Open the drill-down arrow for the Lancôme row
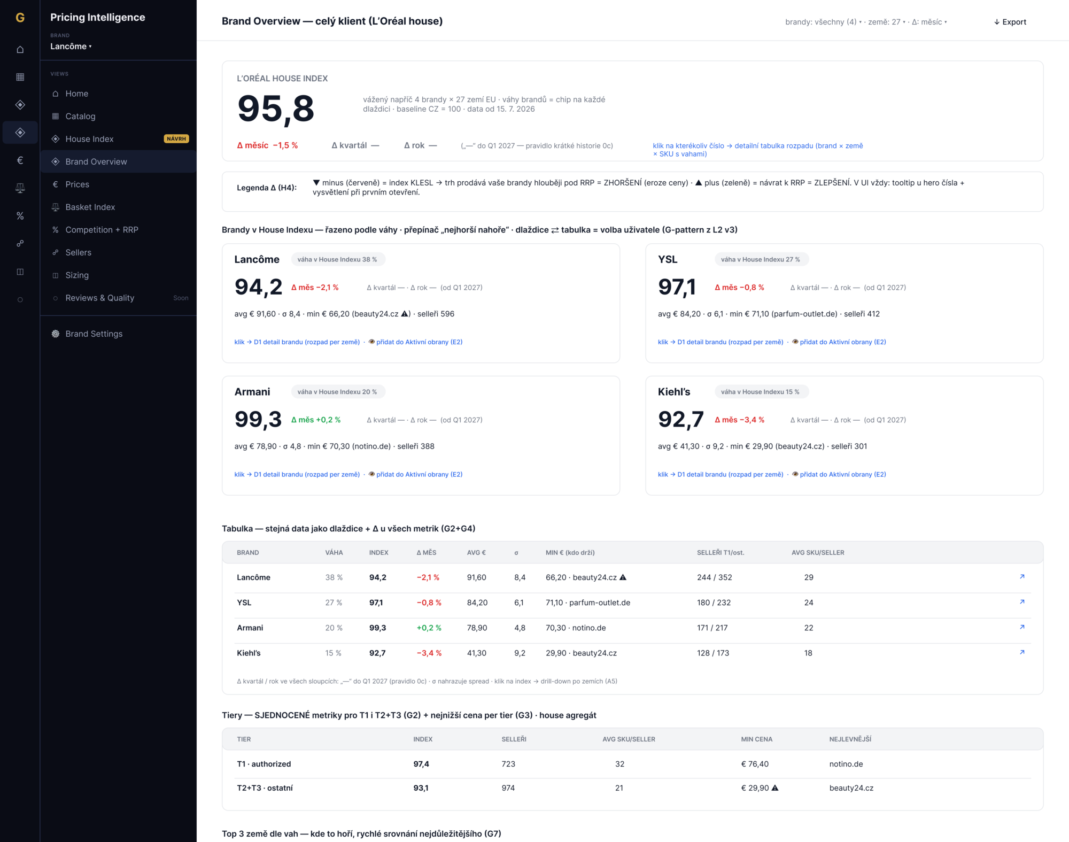The width and height of the screenshot is (1069, 842). tap(1022, 577)
